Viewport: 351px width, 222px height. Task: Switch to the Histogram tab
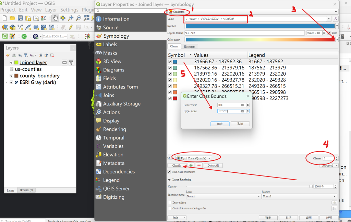pos(189,47)
